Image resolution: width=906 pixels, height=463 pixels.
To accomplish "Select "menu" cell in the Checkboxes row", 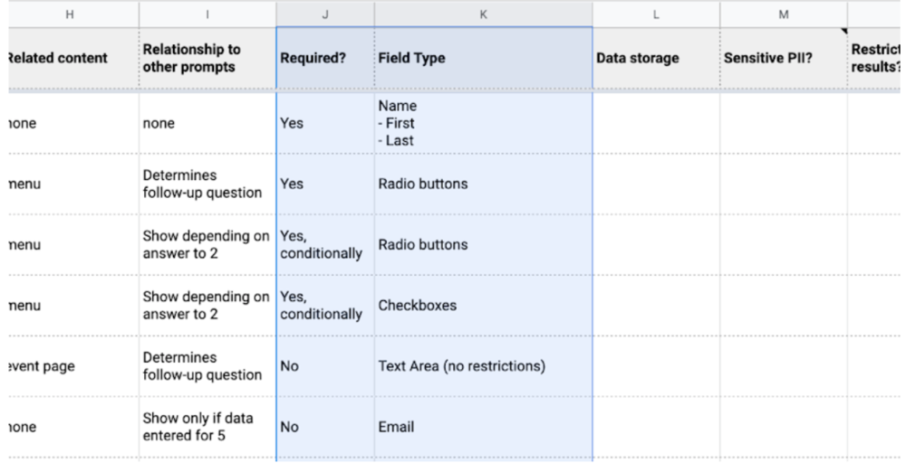I will [x=73, y=305].
